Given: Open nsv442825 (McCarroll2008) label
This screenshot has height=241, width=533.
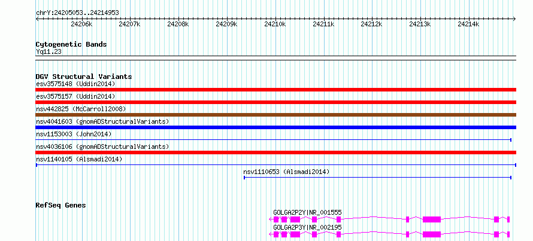Looking at the screenshot, I should (81, 109).
